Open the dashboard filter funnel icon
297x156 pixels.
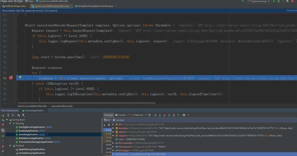(23, 115)
